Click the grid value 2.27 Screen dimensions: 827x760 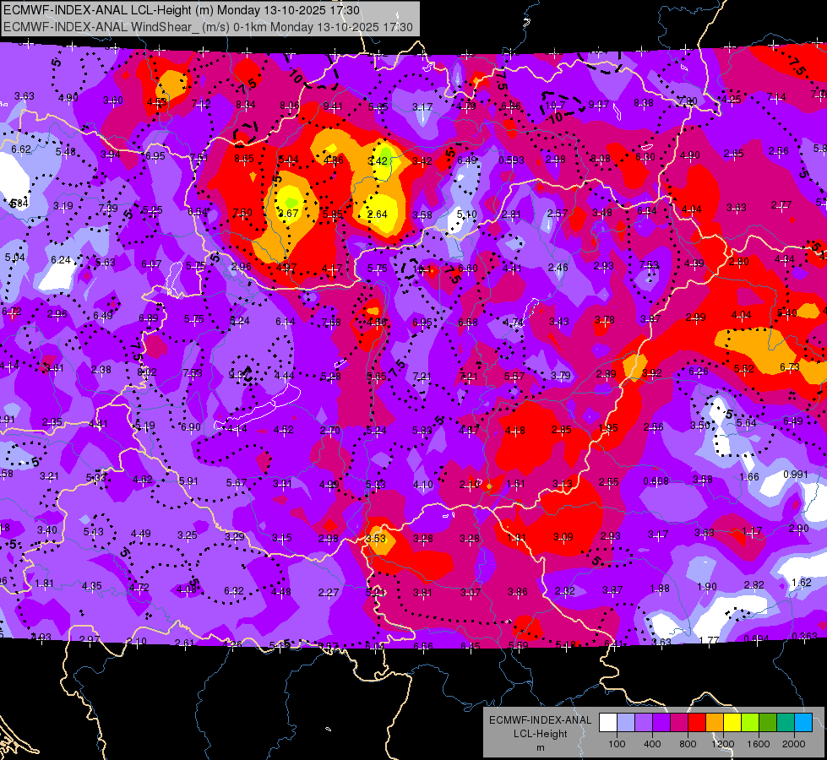coord(328,593)
